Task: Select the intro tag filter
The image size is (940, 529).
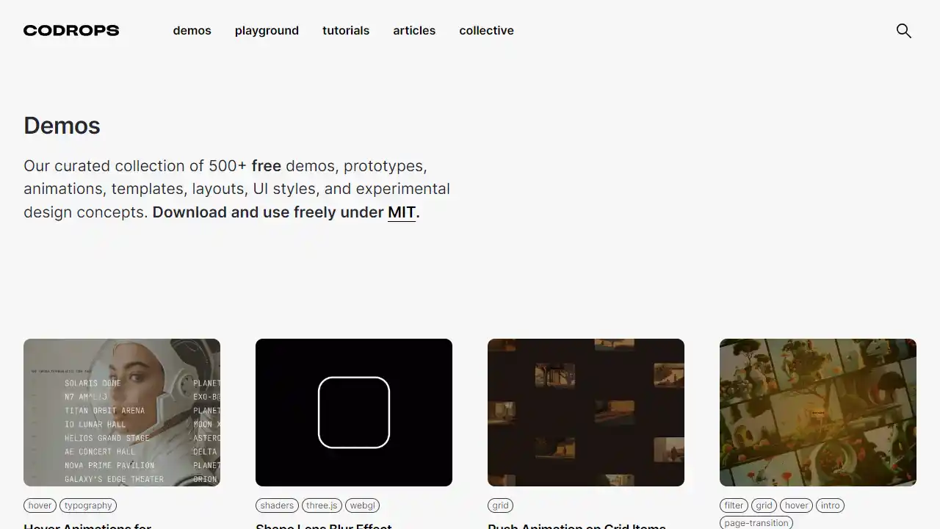Action: (830, 505)
